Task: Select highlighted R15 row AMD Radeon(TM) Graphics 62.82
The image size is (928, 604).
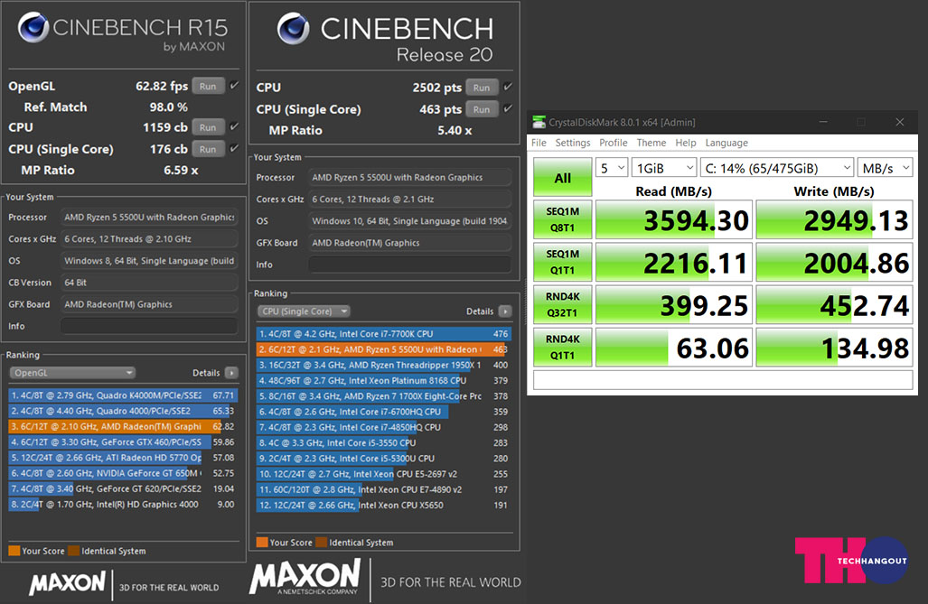Action: 123,426
